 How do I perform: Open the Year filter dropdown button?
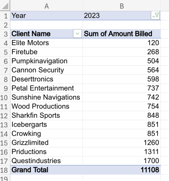pyautogui.click(x=155, y=16)
